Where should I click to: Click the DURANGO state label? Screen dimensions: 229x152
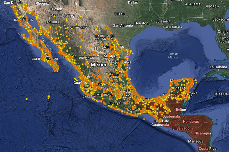(87, 58)
